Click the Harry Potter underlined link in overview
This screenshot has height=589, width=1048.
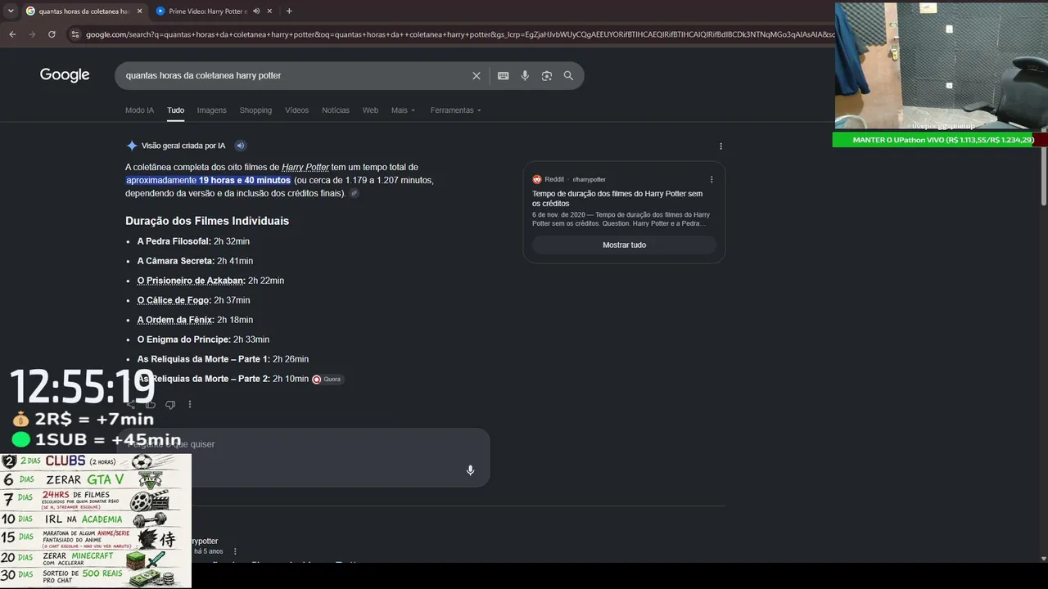pyautogui.click(x=305, y=167)
